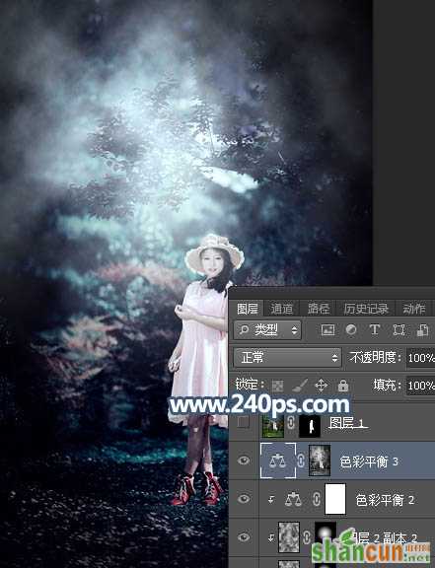Click the 填充 fill value field
This screenshot has width=435, height=568.
pyautogui.click(x=420, y=385)
